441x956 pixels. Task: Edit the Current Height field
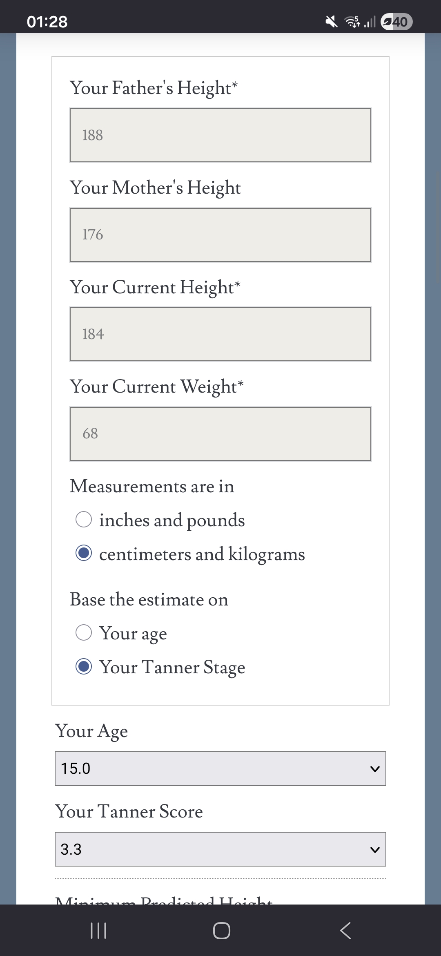(x=220, y=334)
